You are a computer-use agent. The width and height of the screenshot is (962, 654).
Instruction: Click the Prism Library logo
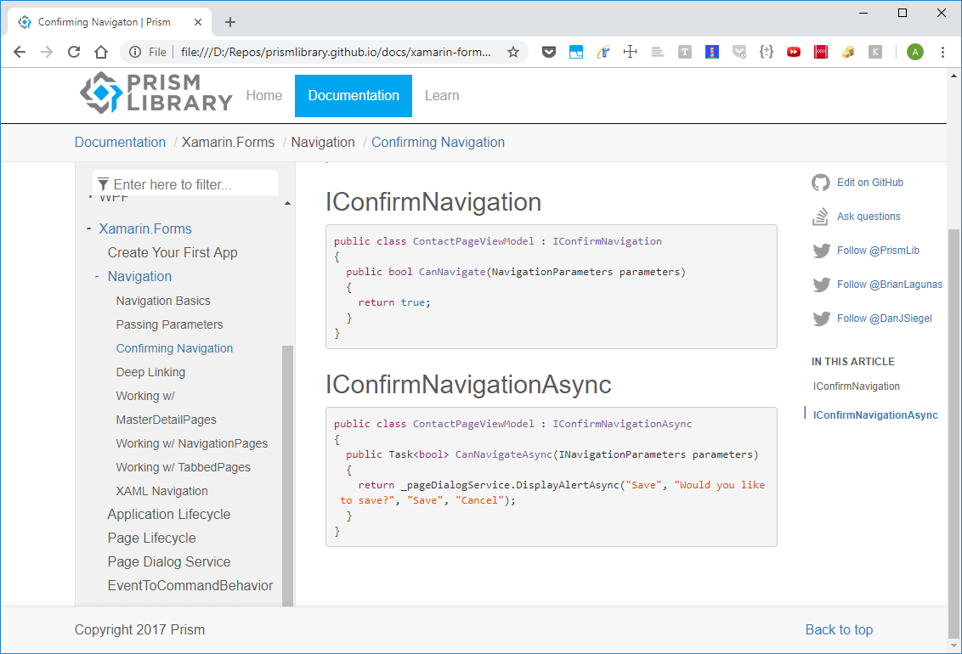point(156,93)
